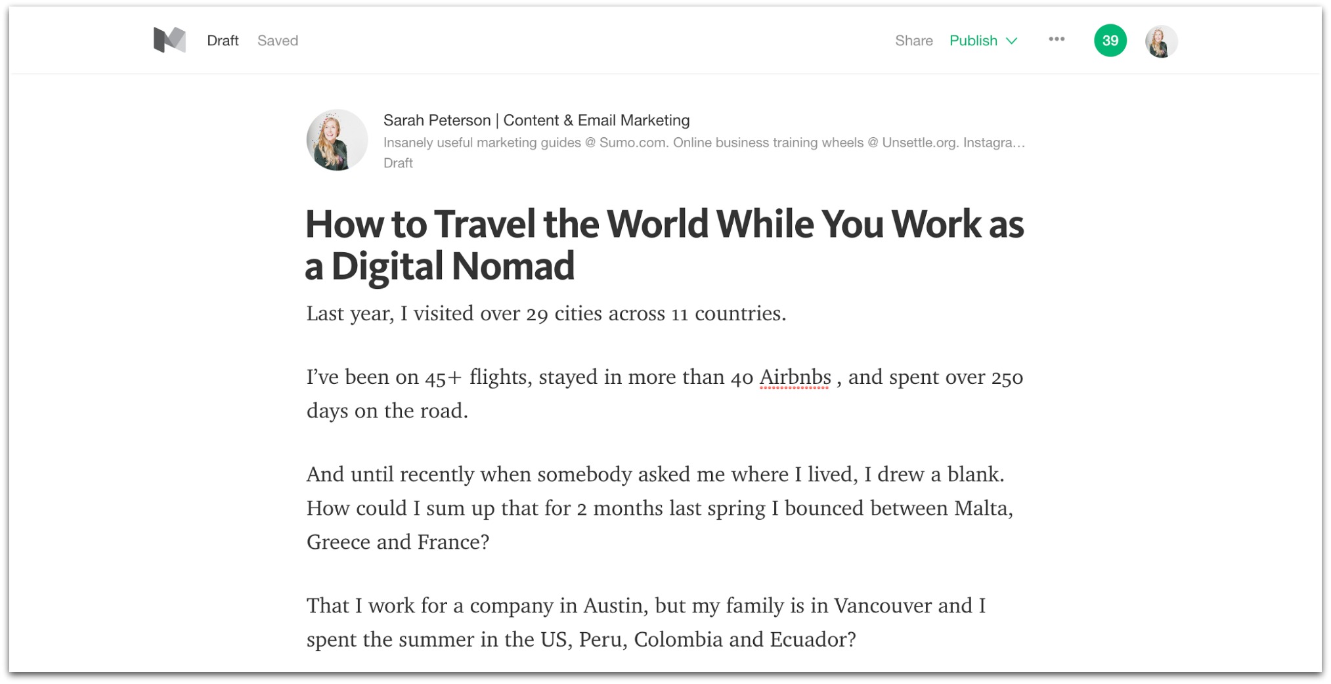Open the user profile avatar menu
Screen dimensions: 1331x684
(1160, 41)
